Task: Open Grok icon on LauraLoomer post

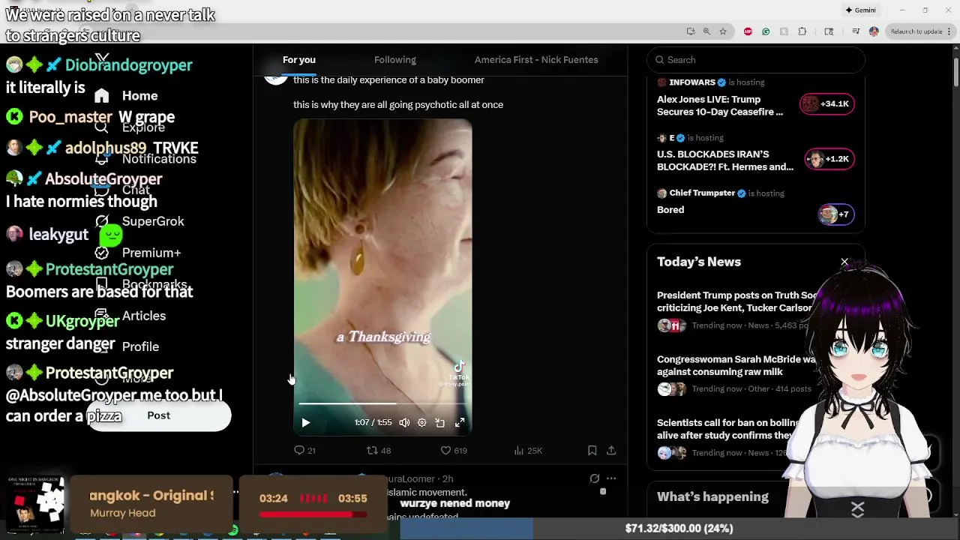Action: (594, 478)
